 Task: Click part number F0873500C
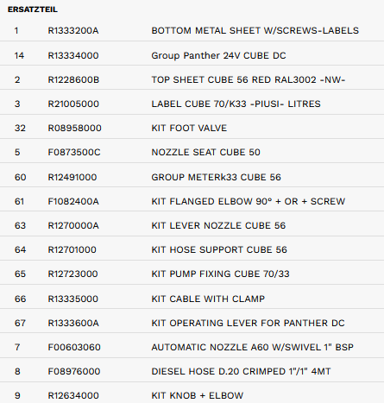click(74, 152)
